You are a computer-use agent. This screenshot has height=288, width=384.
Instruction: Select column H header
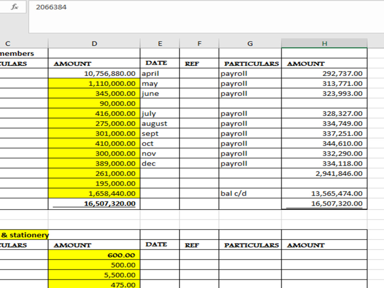click(x=324, y=44)
